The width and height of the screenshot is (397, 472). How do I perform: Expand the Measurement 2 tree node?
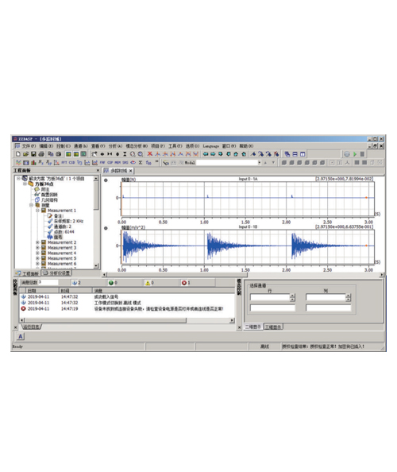37,242
